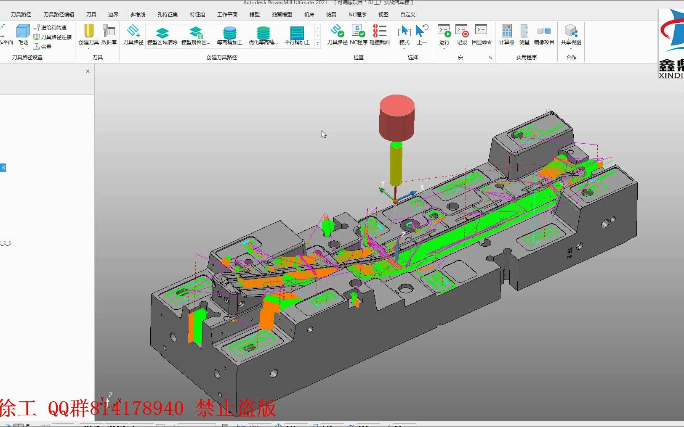The width and height of the screenshot is (684, 427).
Task: Open the 模型区域清除 toolpath strategy
Action: [162, 36]
